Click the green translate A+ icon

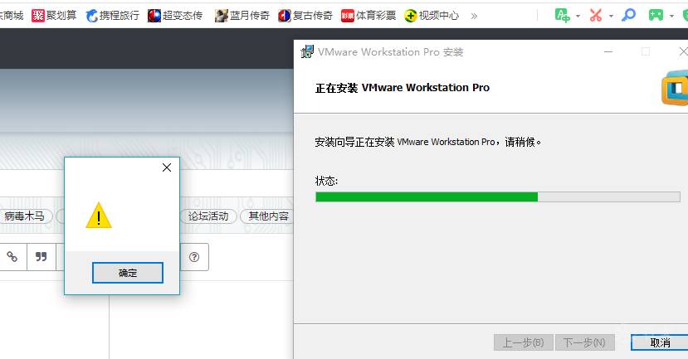point(562,16)
